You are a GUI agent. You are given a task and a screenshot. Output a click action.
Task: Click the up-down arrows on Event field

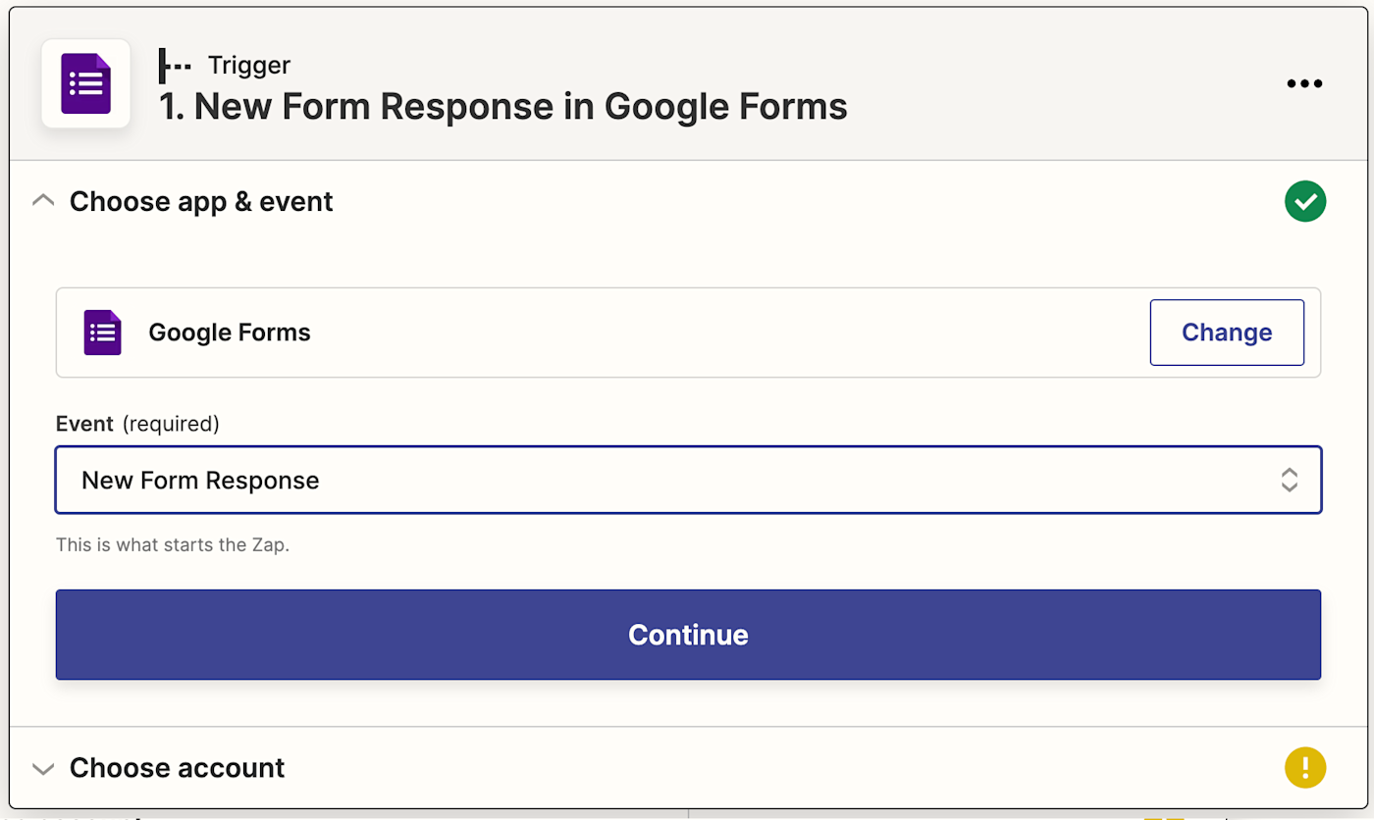(1289, 481)
